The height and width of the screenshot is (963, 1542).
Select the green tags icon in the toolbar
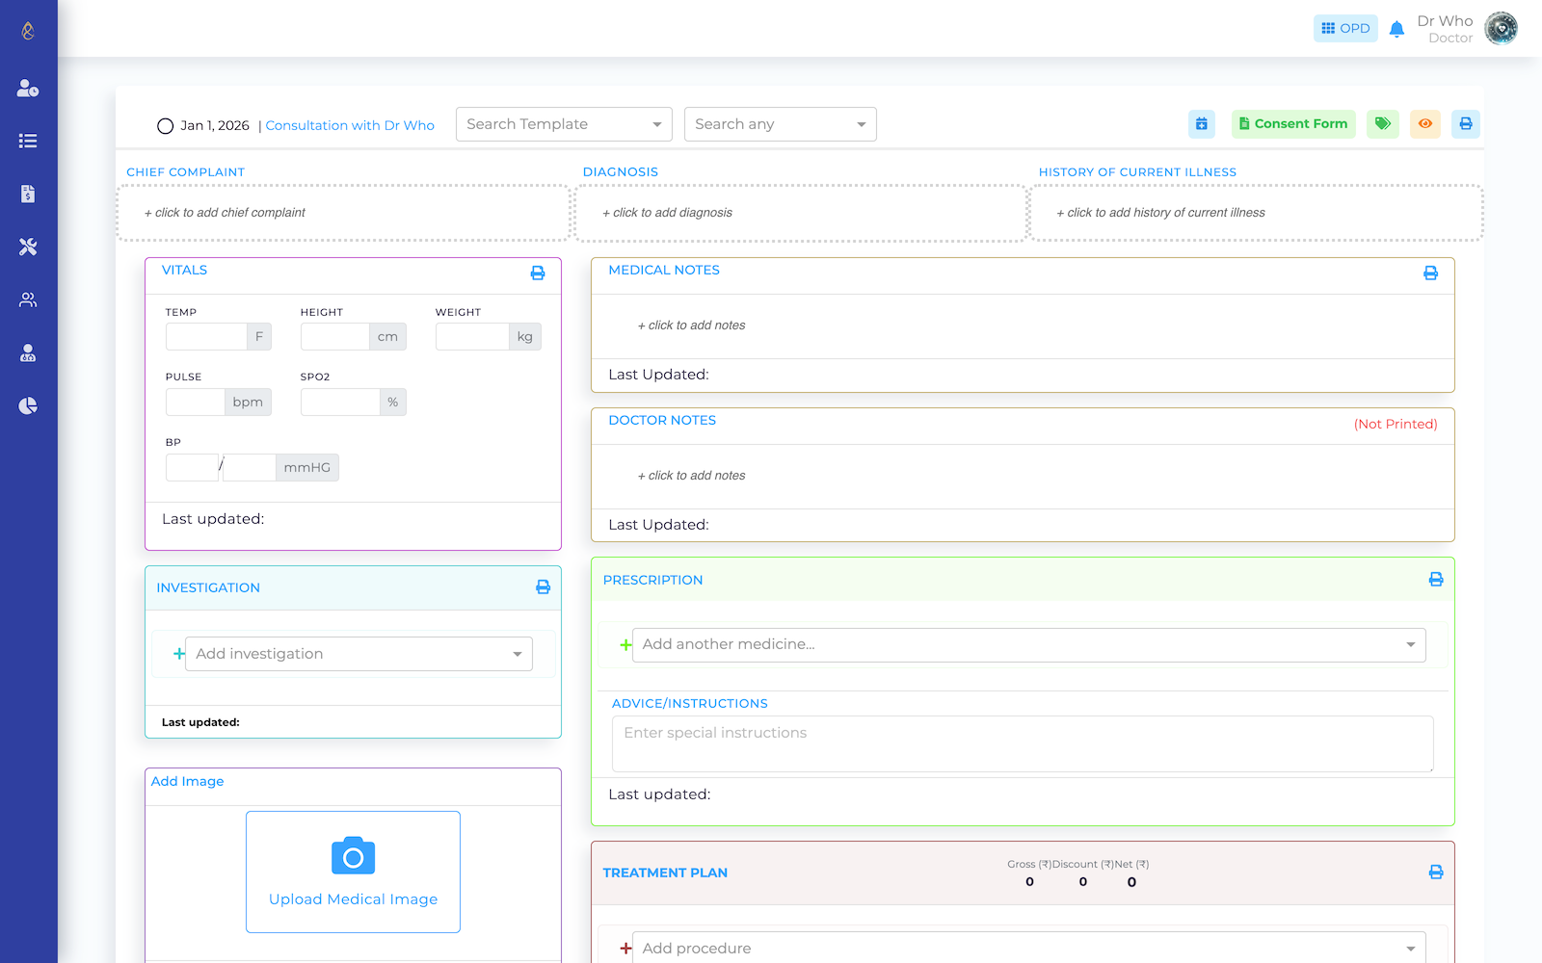(1382, 123)
